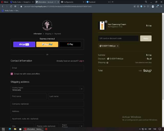The image size is (164, 131).
Task: Open Windows task view on taskbar
Action: (x=3, y=129)
